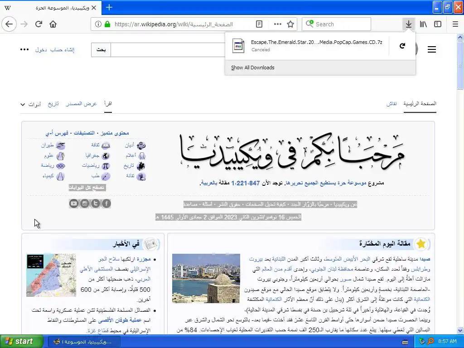Open the Library books icon
Viewport: 464px width, 348px height.
[423, 24]
